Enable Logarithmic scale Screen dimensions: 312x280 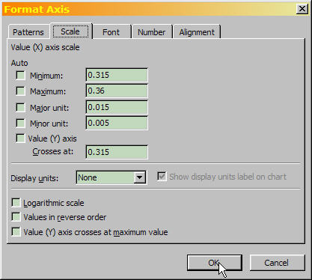click(x=16, y=203)
